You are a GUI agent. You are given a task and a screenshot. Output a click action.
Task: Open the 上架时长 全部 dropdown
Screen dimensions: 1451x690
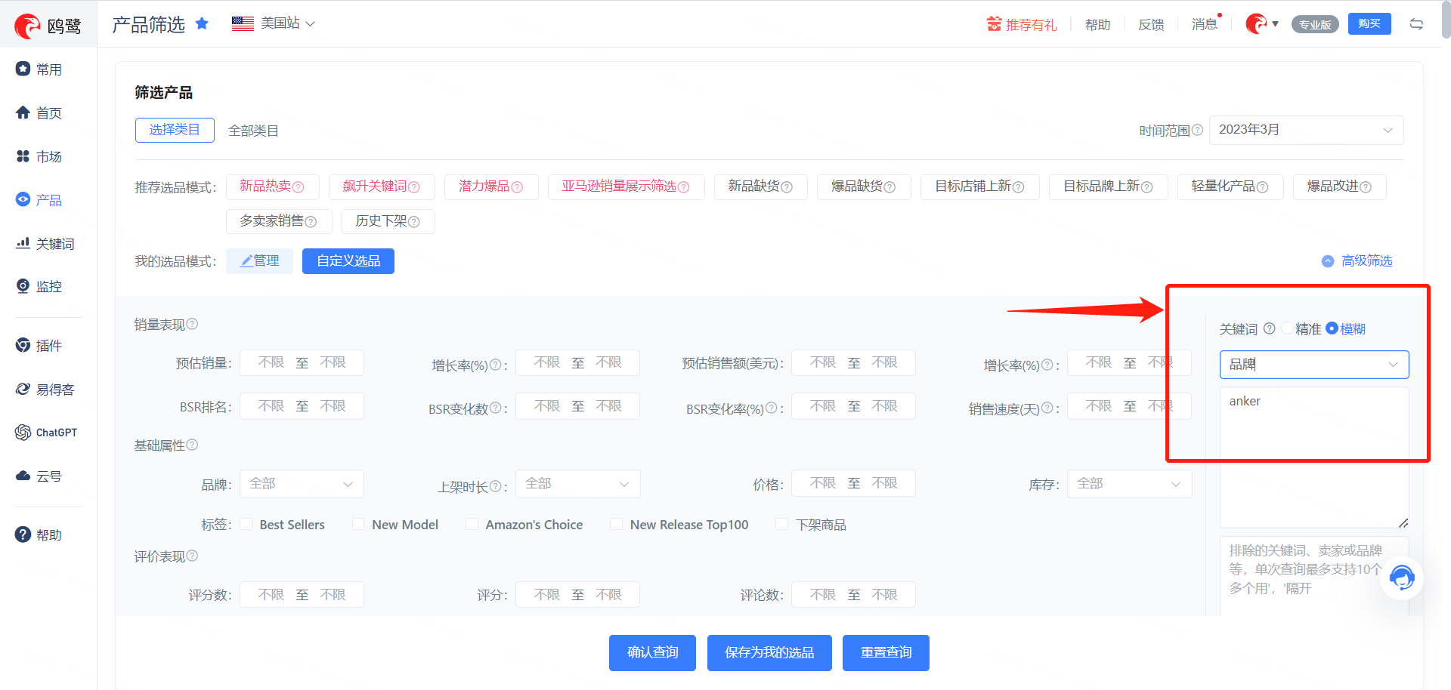(577, 484)
